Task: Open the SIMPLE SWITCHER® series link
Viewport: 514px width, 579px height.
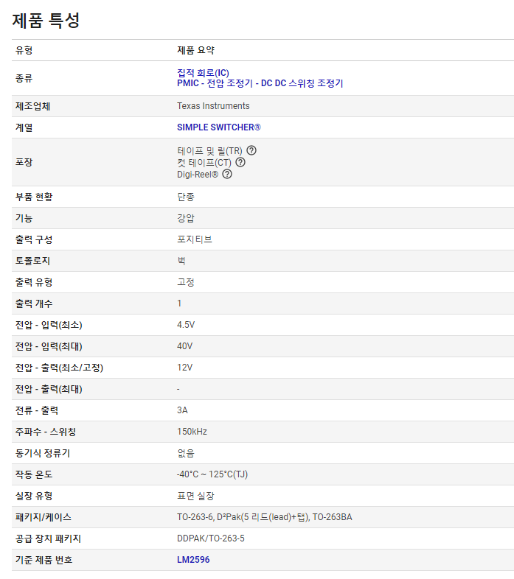Action: (x=219, y=127)
